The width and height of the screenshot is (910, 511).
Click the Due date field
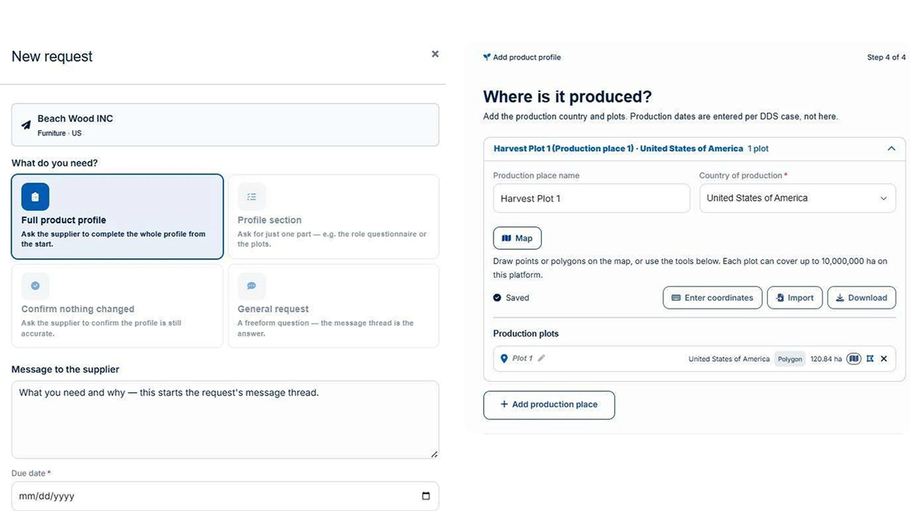pyautogui.click(x=225, y=496)
